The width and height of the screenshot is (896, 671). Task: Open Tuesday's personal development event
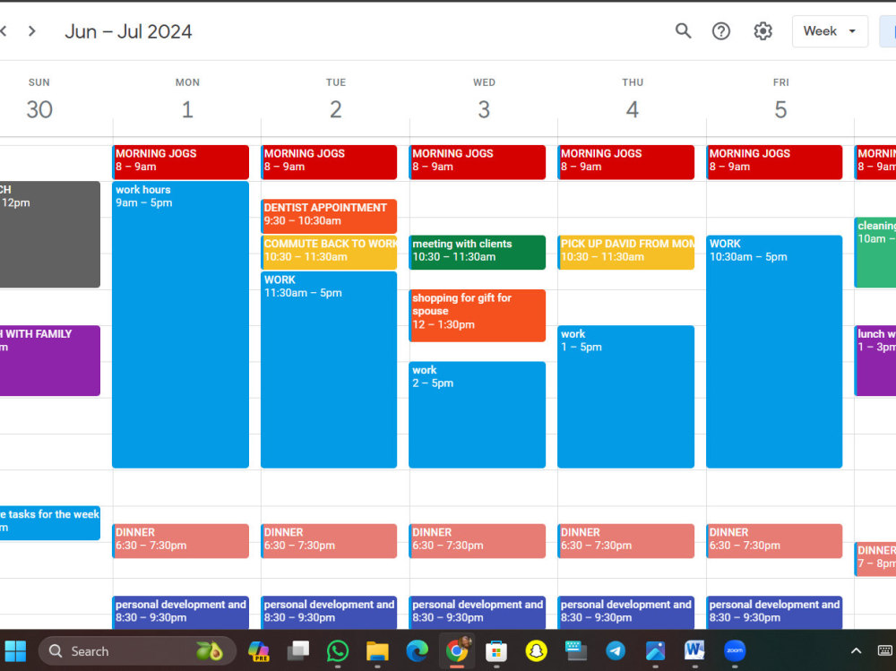329,612
